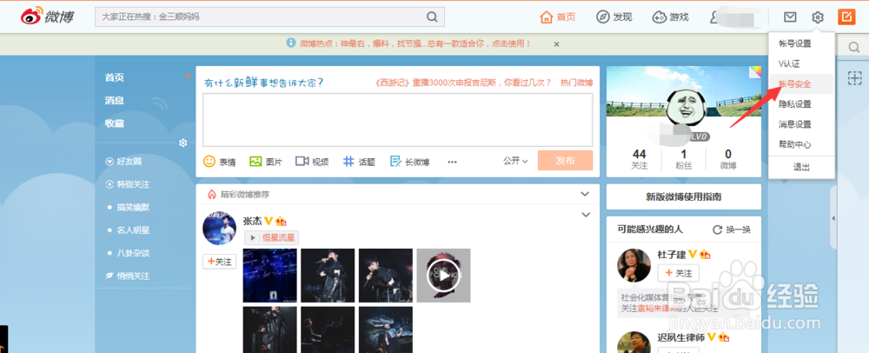Click the orange compose post icon
This screenshot has height=353, width=869.
846,17
